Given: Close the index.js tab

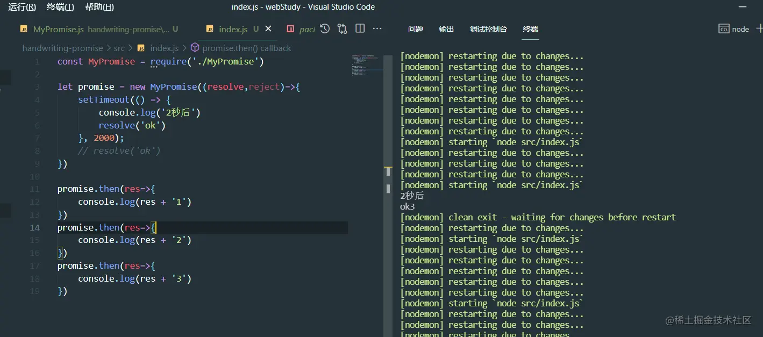Looking at the screenshot, I should tap(268, 28).
